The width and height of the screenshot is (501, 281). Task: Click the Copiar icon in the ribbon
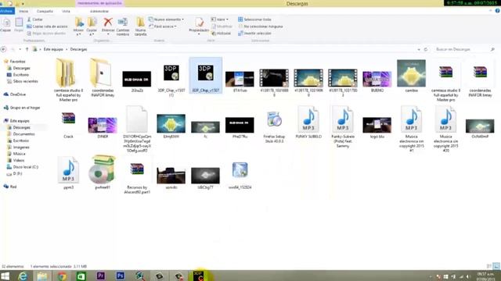(x=5, y=24)
